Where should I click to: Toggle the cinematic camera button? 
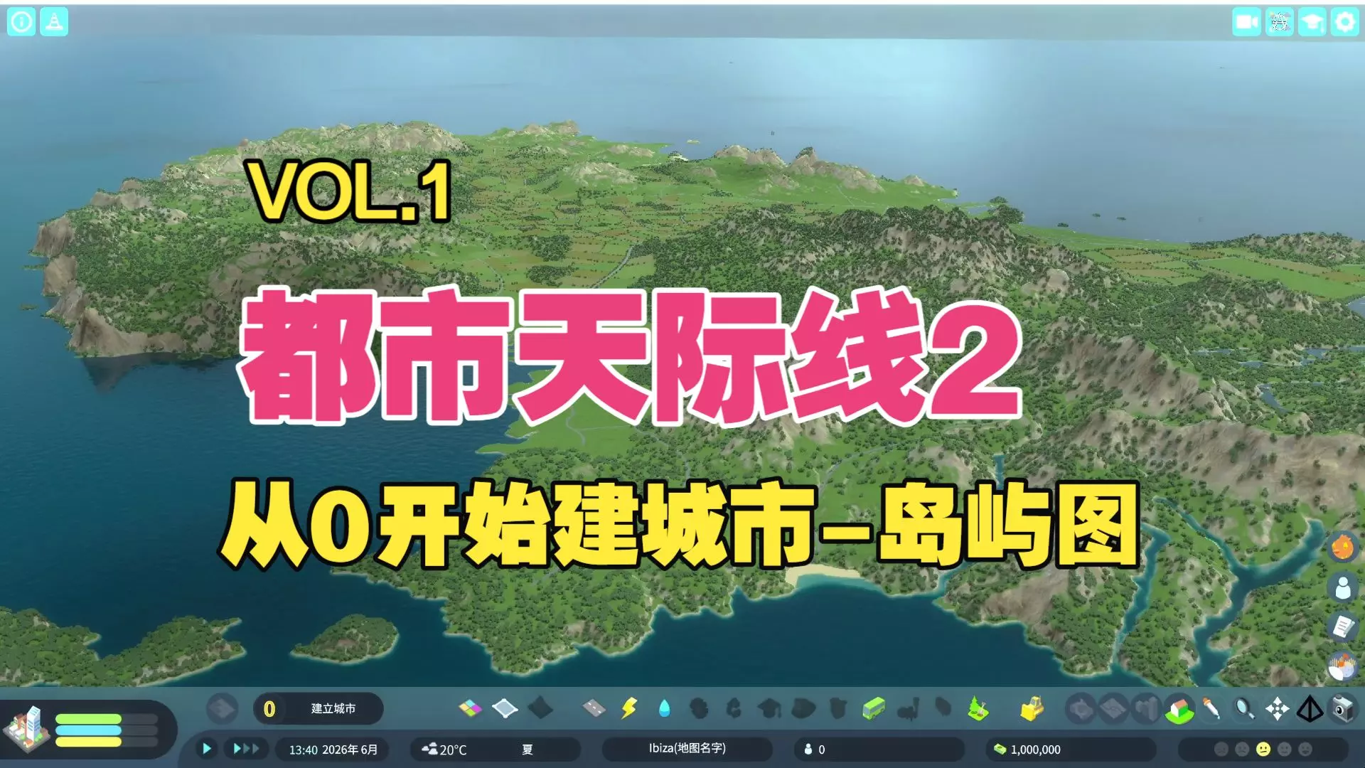[x=1246, y=22]
